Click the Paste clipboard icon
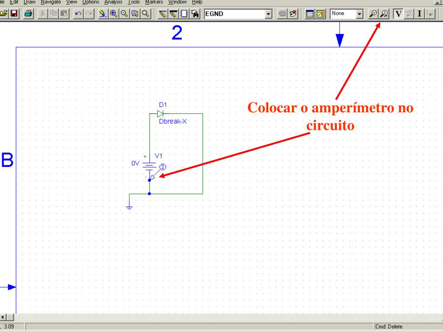This screenshot has height=332, width=443. click(64, 13)
